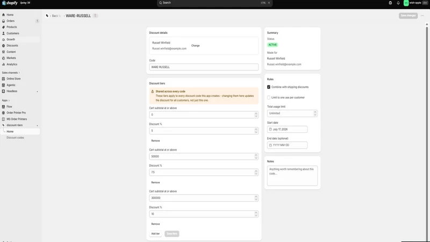Toggle Combine with shipping discounts checkbox
This screenshot has width=430, height=242.
click(269, 87)
